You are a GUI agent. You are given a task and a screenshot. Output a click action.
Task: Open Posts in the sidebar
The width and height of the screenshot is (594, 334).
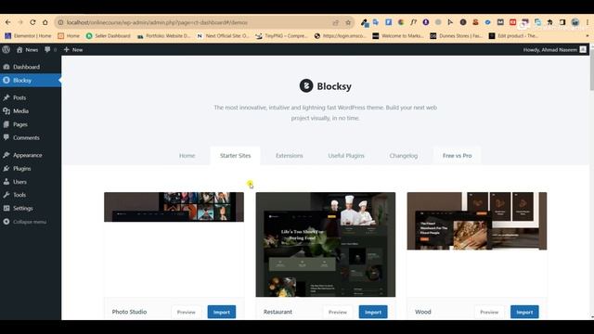[31, 97]
